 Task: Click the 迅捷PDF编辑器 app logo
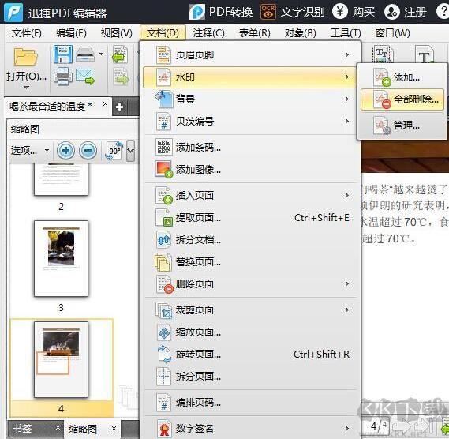pyautogui.click(x=13, y=12)
